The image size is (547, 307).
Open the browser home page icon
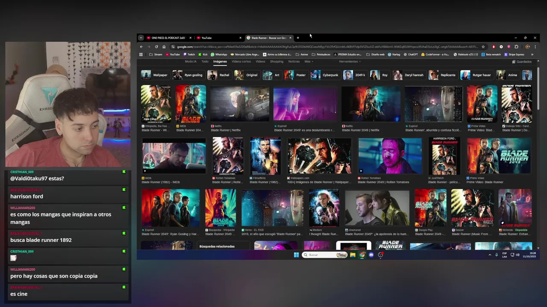coord(164,47)
